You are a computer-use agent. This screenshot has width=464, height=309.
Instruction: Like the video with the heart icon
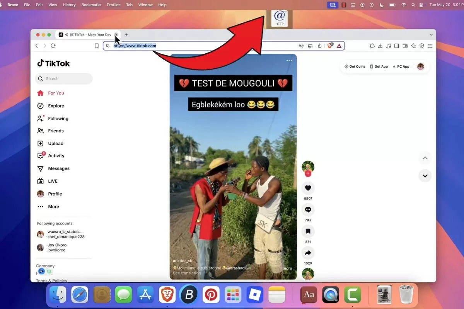pyautogui.click(x=308, y=188)
